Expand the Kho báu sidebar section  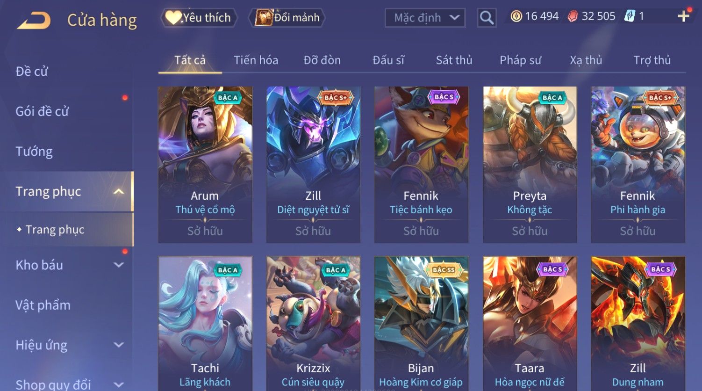click(119, 265)
